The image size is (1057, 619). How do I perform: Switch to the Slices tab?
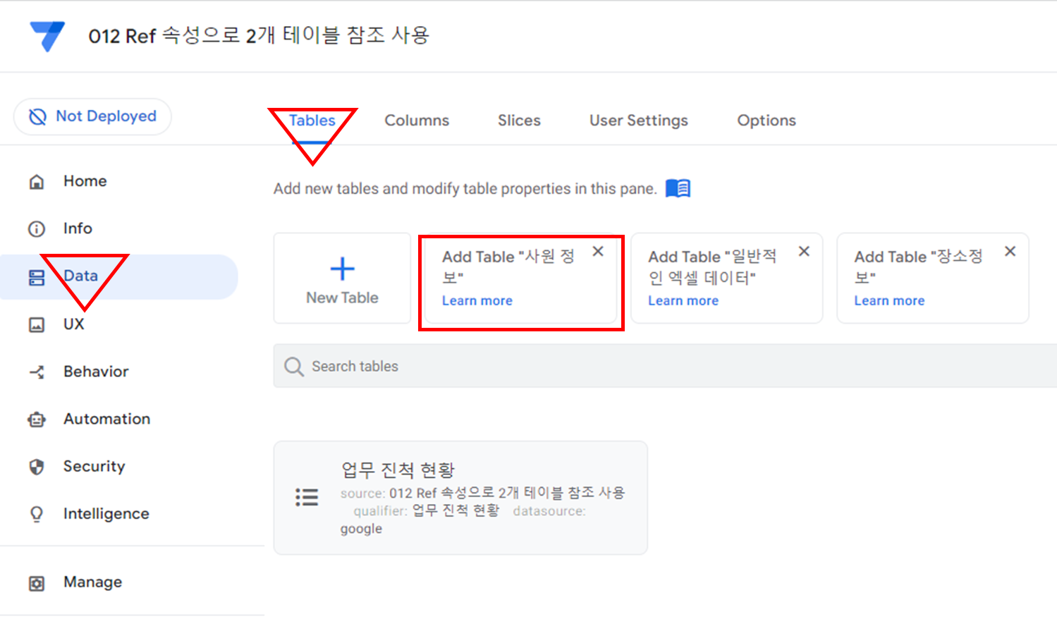point(518,120)
